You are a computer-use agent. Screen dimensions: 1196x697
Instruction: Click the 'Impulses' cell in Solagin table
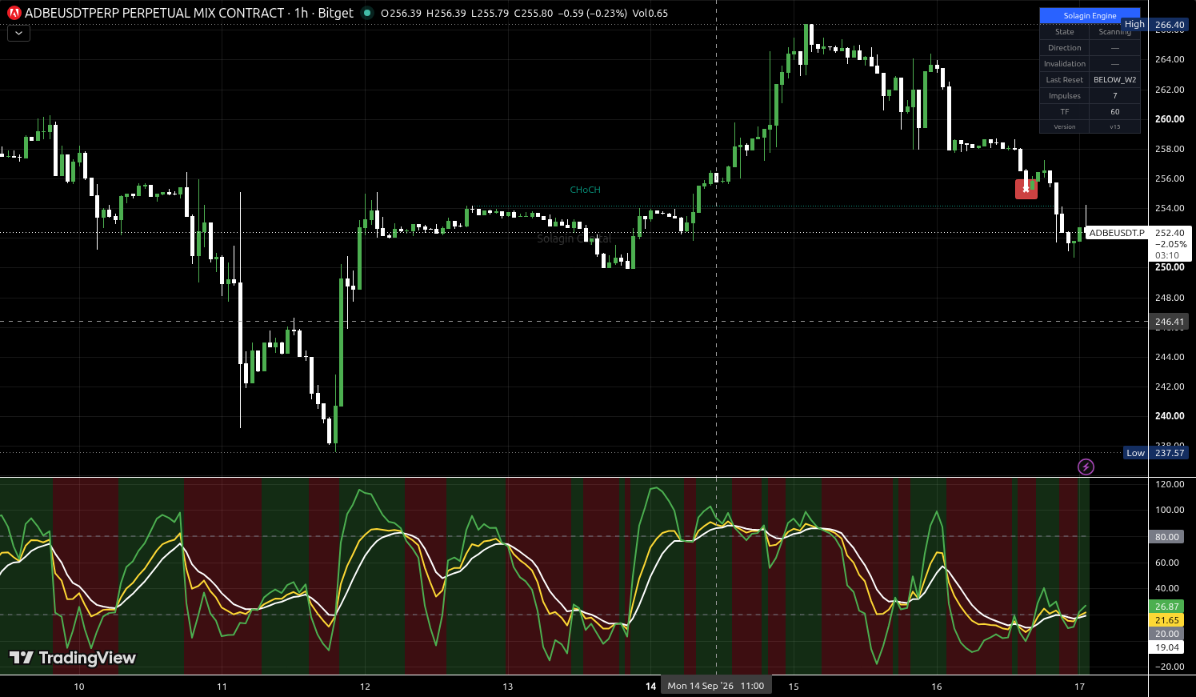pos(1064,96)
